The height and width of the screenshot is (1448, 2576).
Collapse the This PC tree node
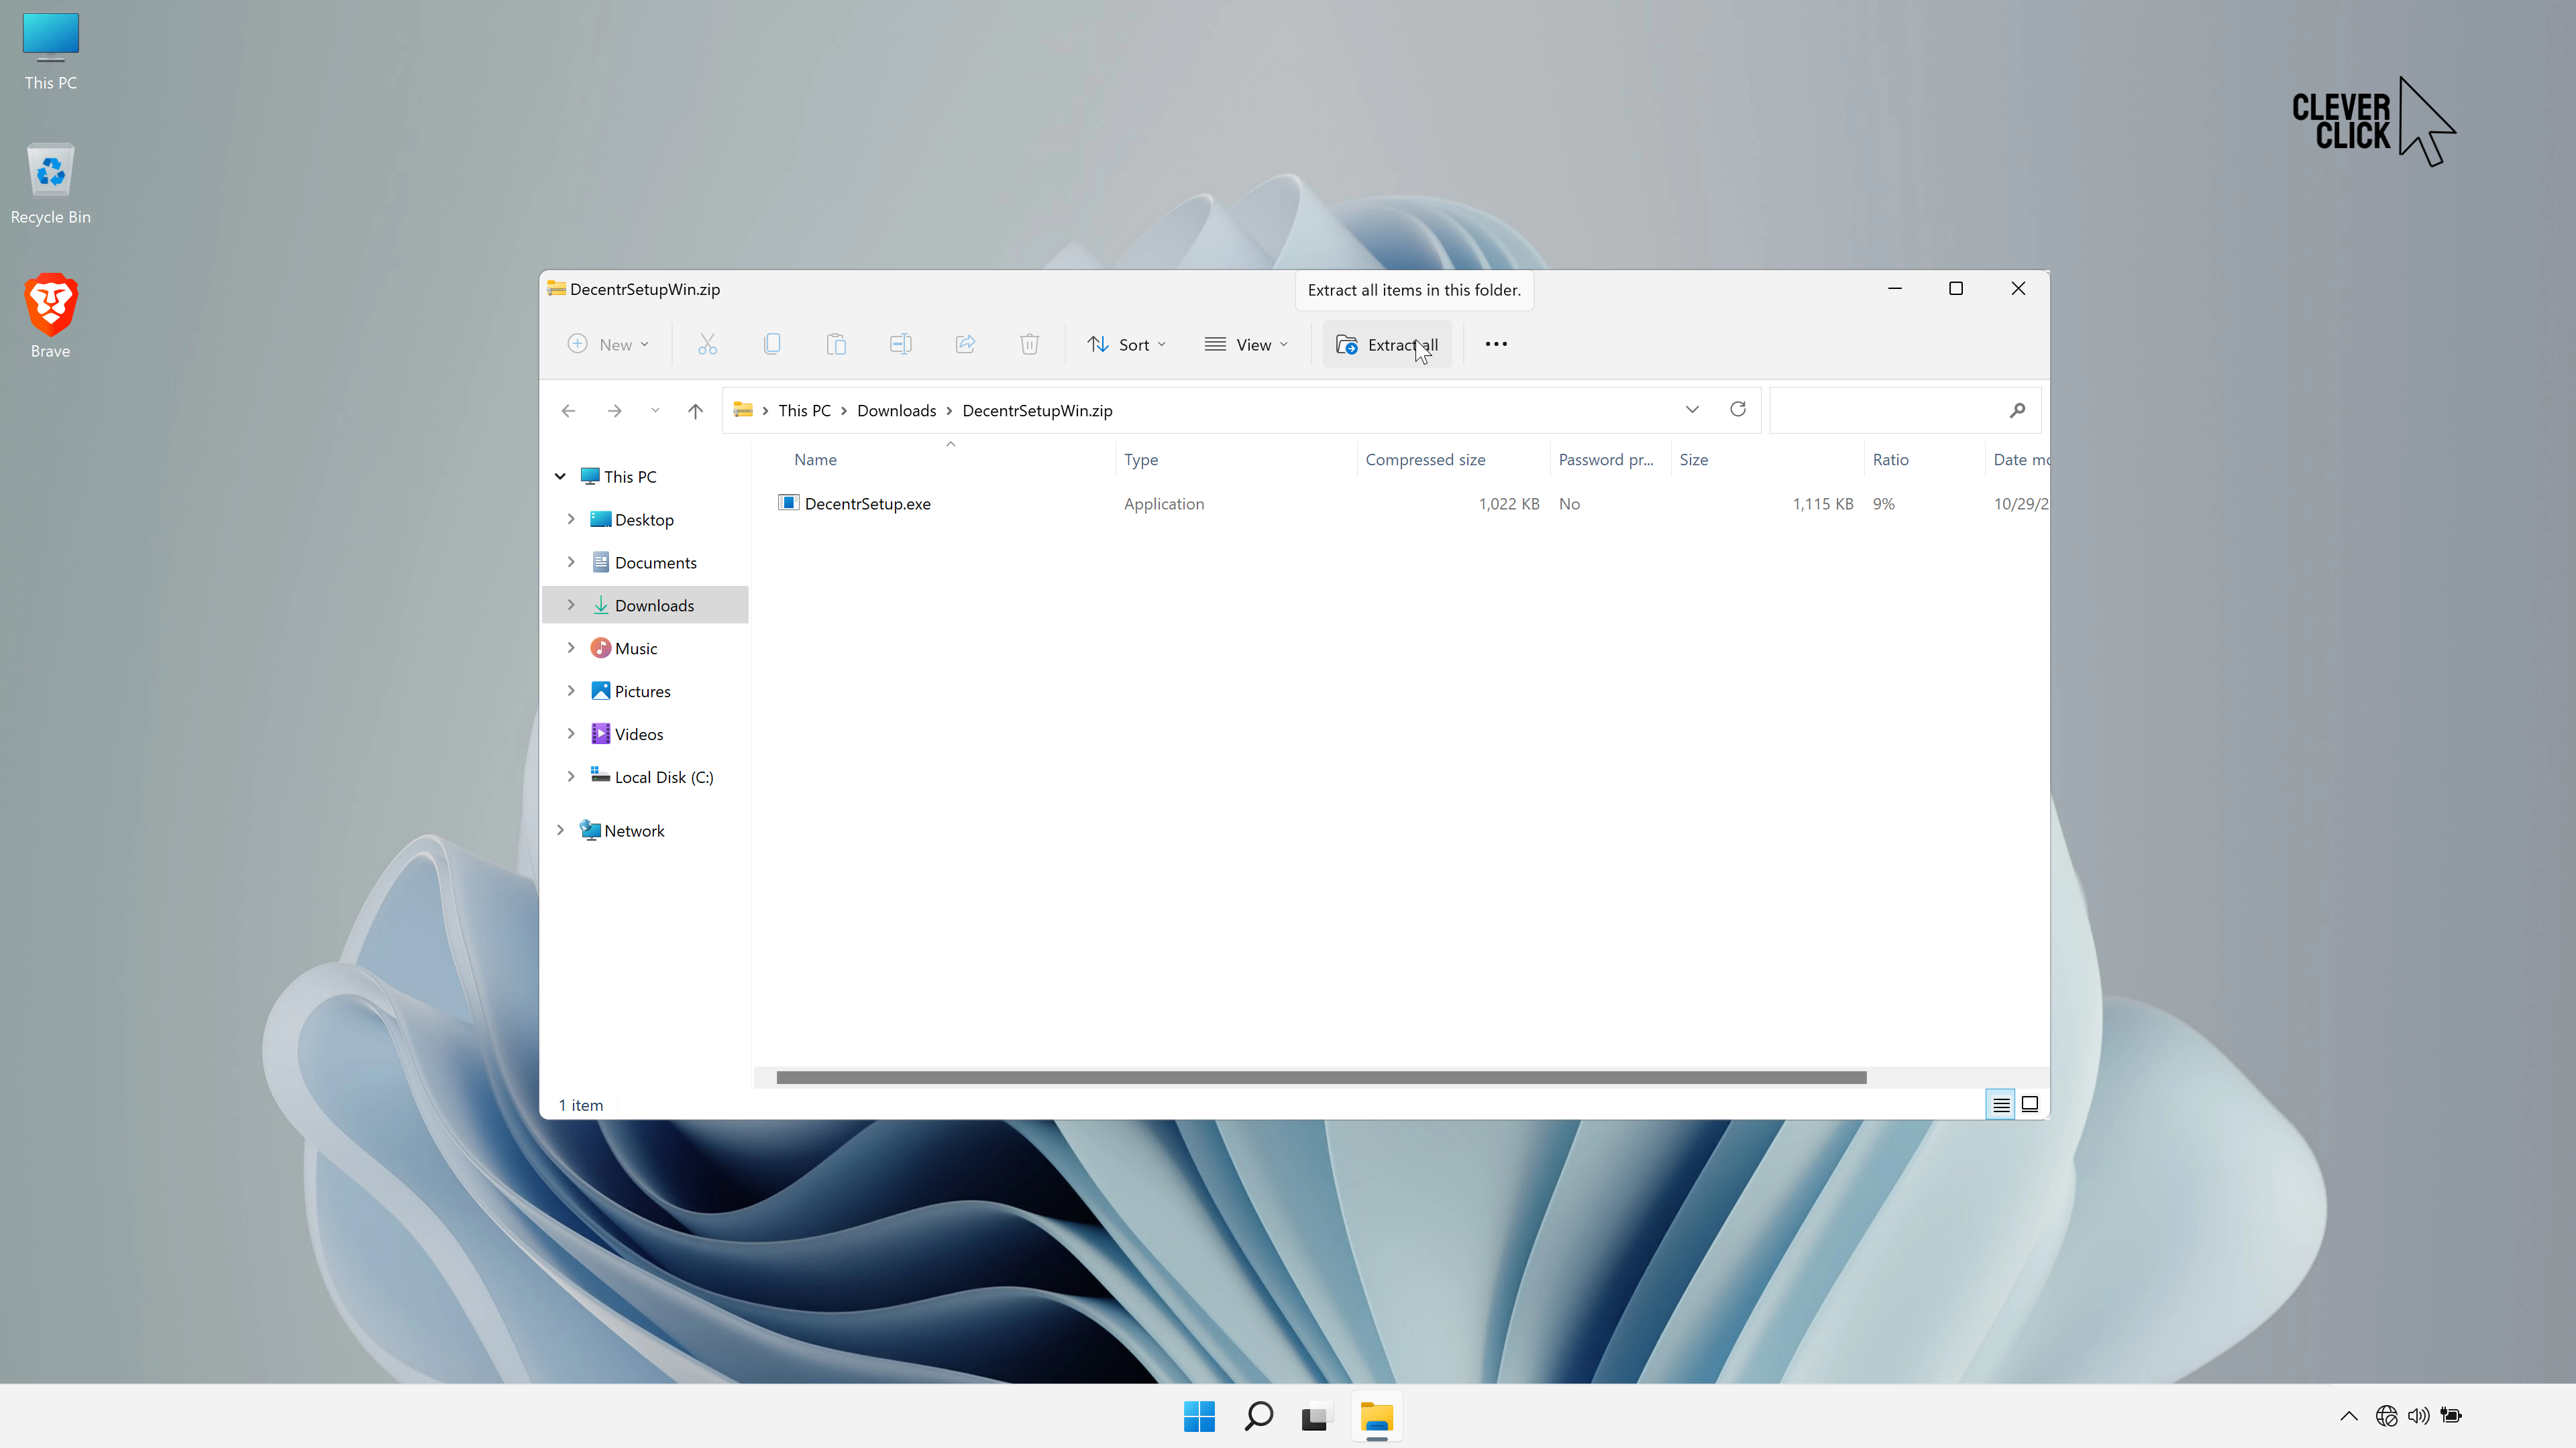click(560, 477)
